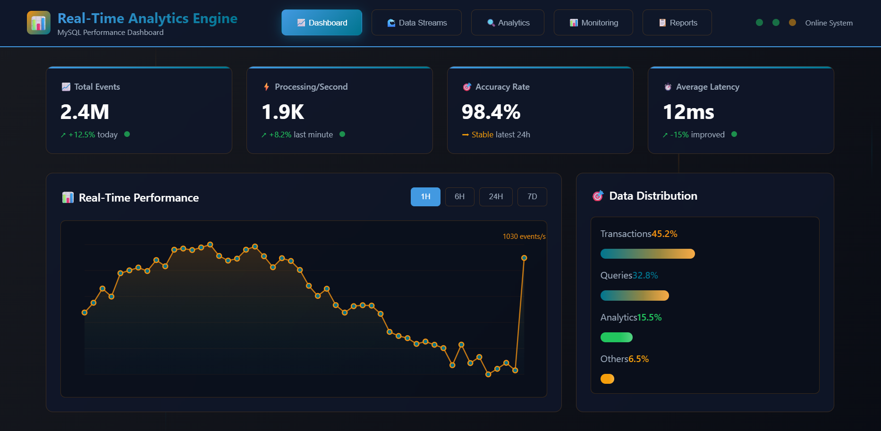This screenshot has height=431, width=881.
Task: Select the 24H time range option
Action: (x=496, y=196)
